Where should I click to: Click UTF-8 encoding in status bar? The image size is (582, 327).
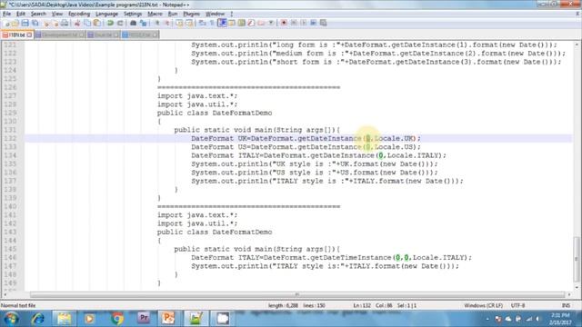tap(517, 305)
